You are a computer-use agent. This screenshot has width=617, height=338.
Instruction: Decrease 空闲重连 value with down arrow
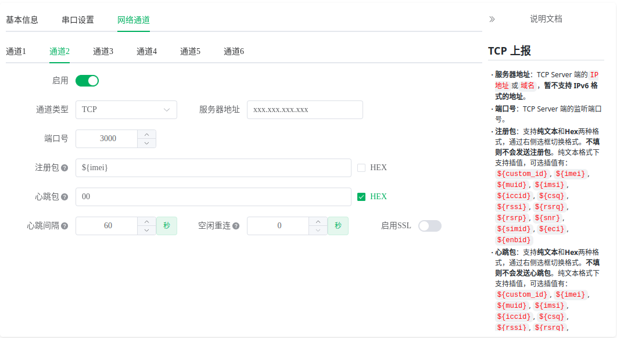coord(318,230)
